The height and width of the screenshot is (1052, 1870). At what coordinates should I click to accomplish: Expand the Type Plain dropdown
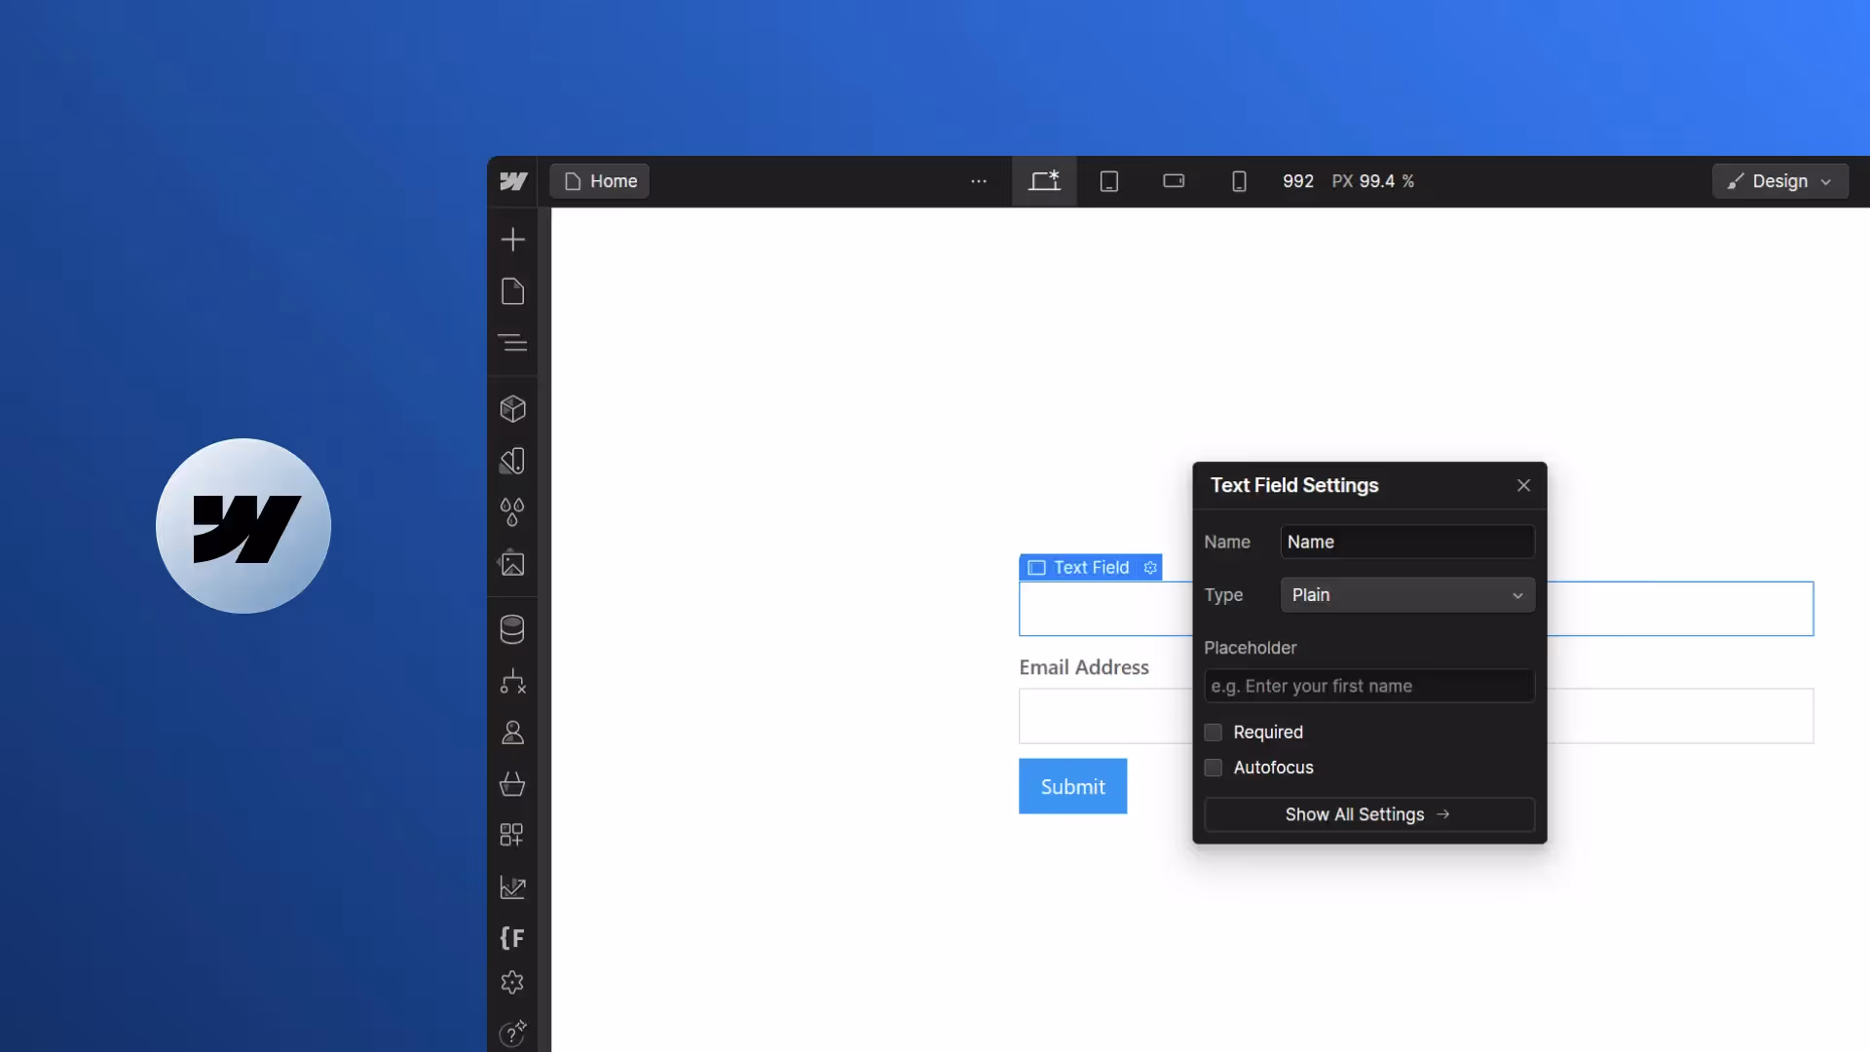tap(1407, 595)
